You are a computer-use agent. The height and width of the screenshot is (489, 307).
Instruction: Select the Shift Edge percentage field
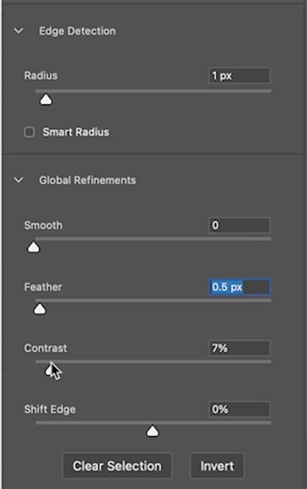click(239, 409)
